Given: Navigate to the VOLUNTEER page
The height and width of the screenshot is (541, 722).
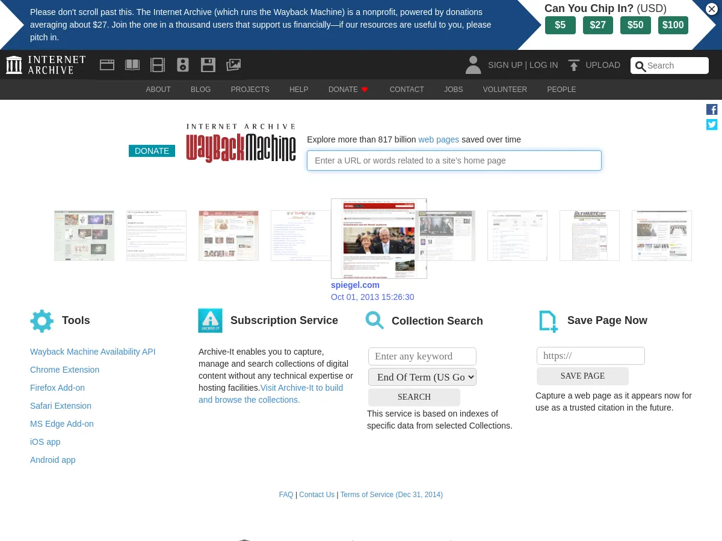Looking at the screenshot, I should click(x=505, y=89).
